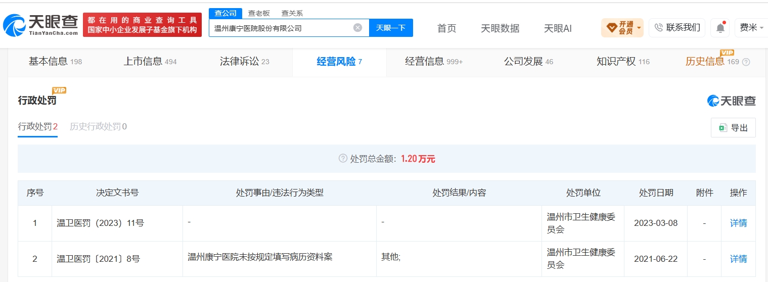768x282 pixels.
Task: Click the 费米 username
Action: (748, 28)
